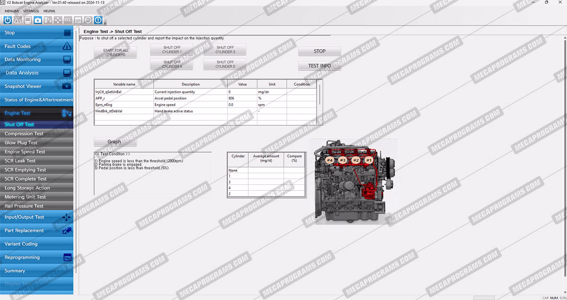567x300 pixels.
Task: Click the round grey toolbar icon before info
Action: tap(88, 20)
